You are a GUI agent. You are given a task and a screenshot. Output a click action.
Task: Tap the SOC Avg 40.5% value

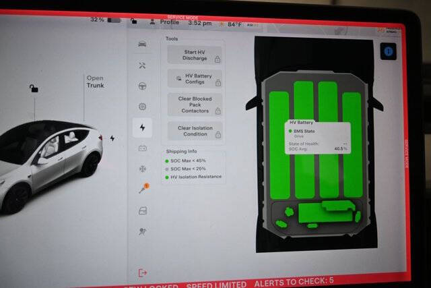coord(341,148)
